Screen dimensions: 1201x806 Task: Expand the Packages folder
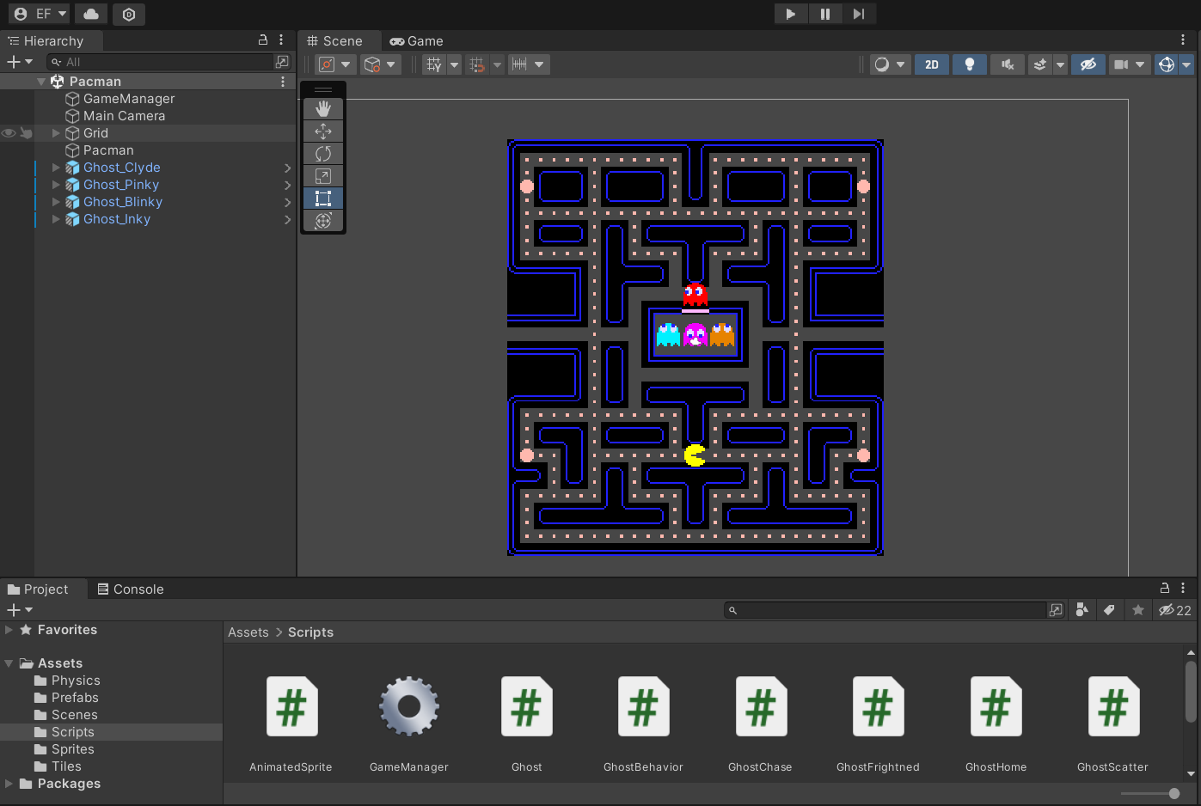click(9, 784)
